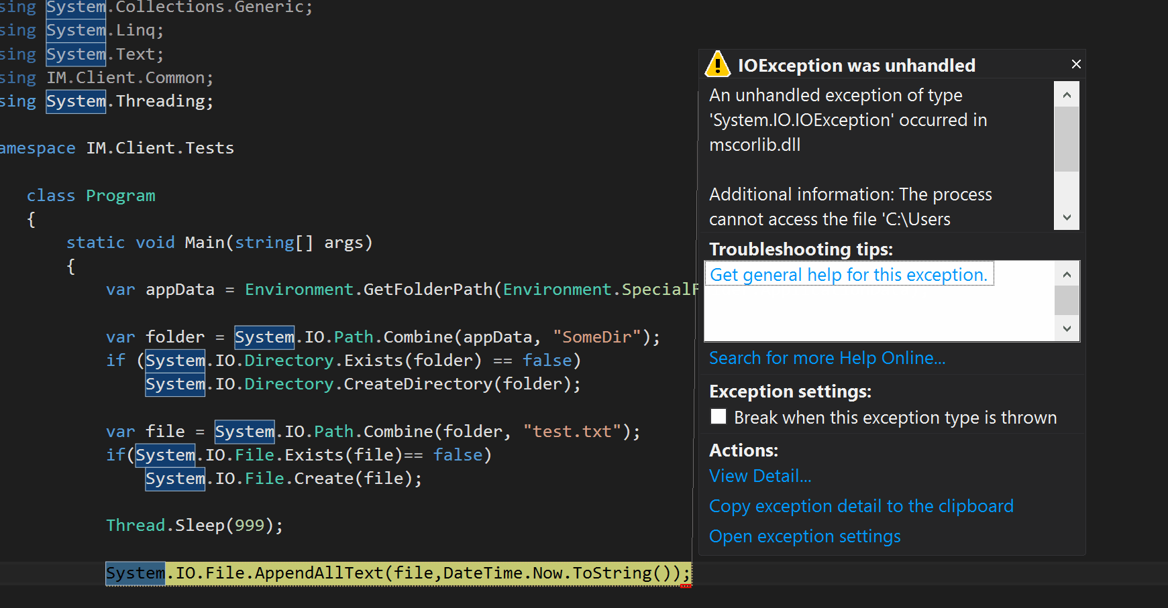Screen dimensions: 1168x608
Task: Click the up arrow of the exception message scrollbar
Action: click(x=1067, y=95)
